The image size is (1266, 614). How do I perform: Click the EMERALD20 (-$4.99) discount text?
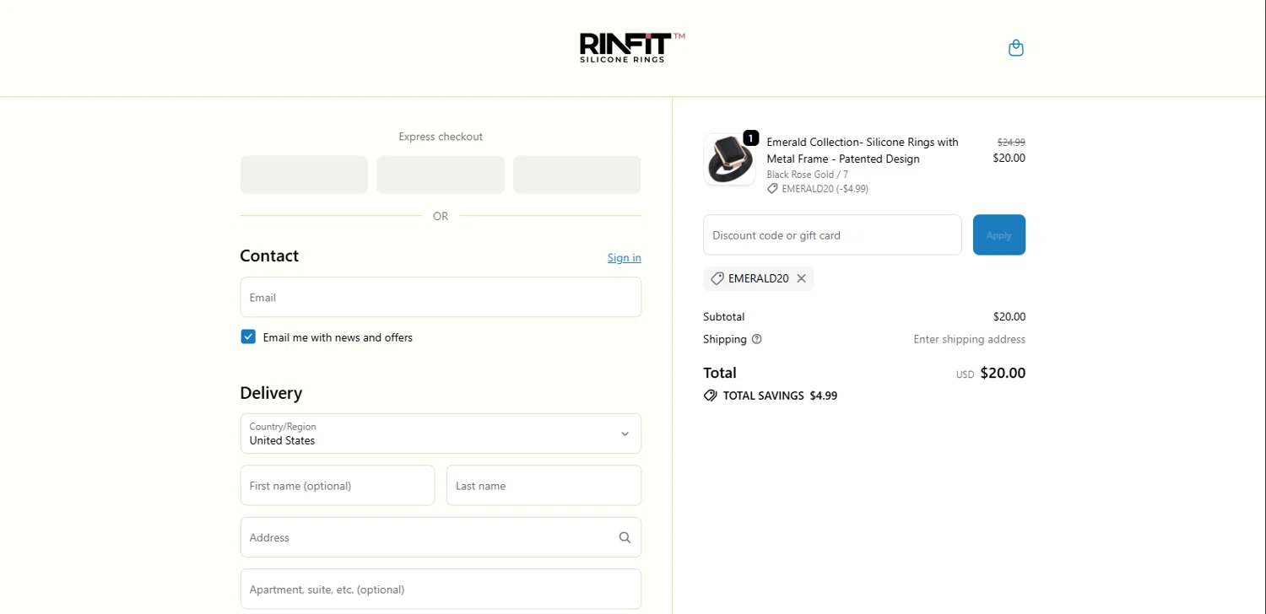tap(825, 189)
